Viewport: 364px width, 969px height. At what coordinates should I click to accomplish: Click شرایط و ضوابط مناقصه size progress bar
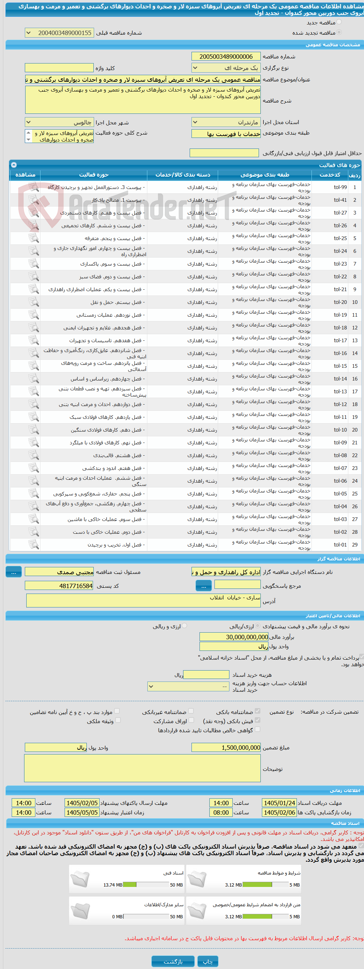tap(266, 885)
